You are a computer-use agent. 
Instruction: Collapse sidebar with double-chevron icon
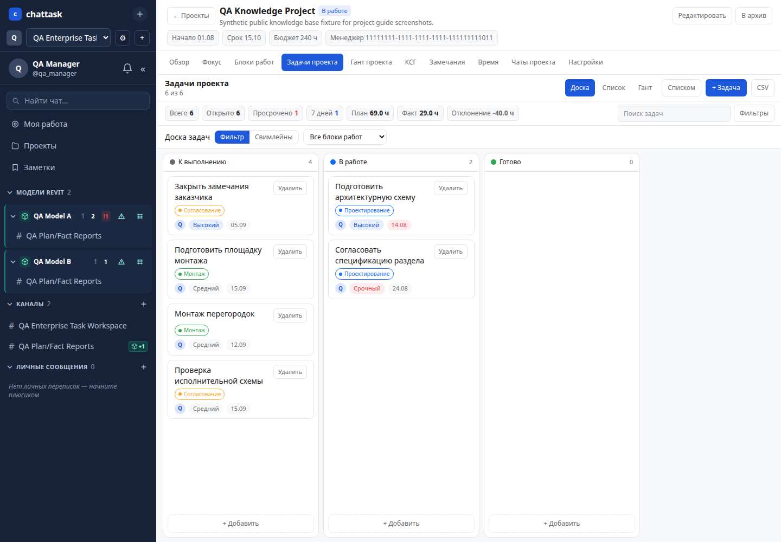tap(143, 69)
